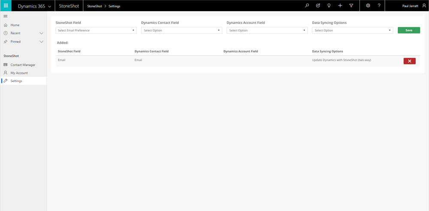Open the app launcher waffle icon
429x211 pixels.
pos(6,6)
